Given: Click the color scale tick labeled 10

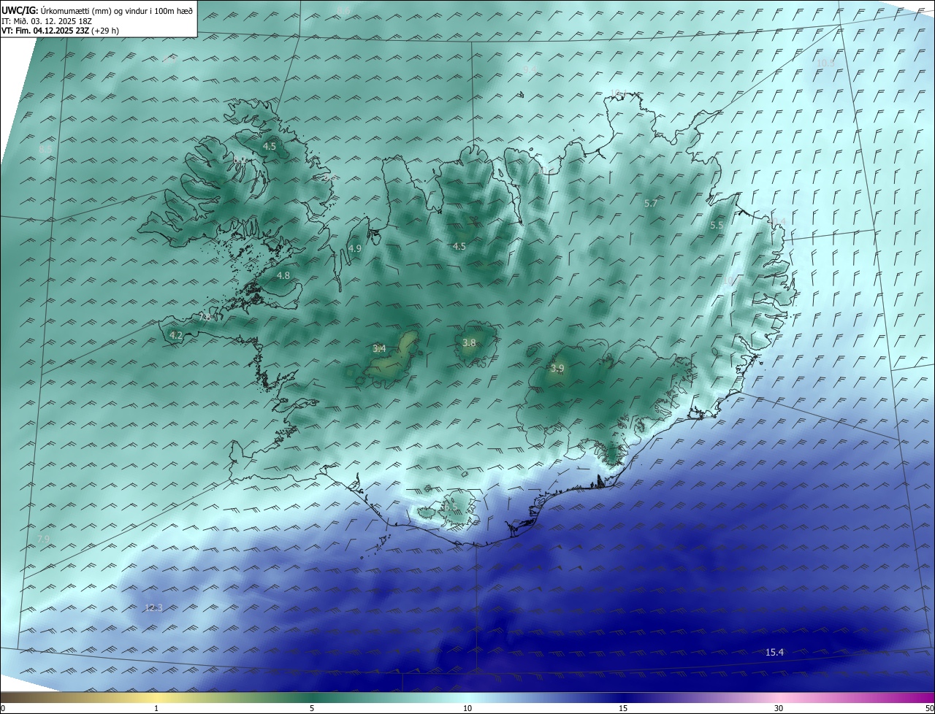Looking at the screenshot, I should [467, 708].
